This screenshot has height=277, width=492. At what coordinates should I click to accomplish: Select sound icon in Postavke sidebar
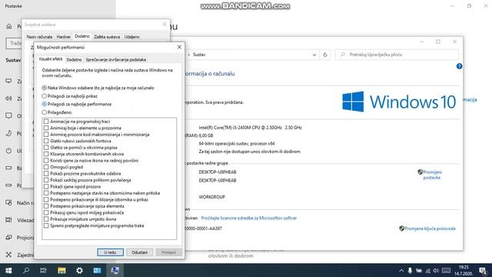coord(8,98)
